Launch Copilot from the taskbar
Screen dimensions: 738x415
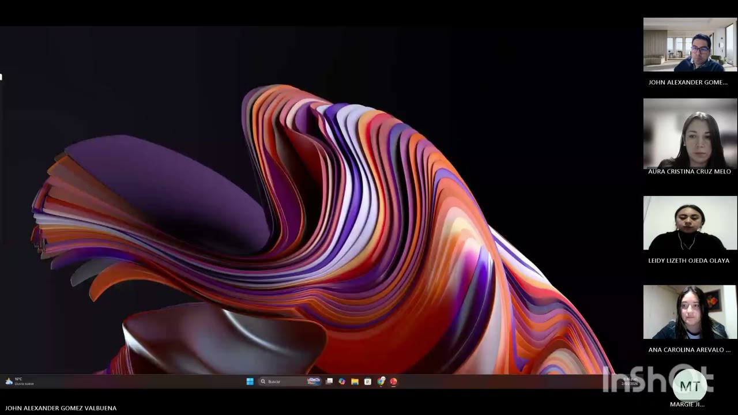(342, 381)
